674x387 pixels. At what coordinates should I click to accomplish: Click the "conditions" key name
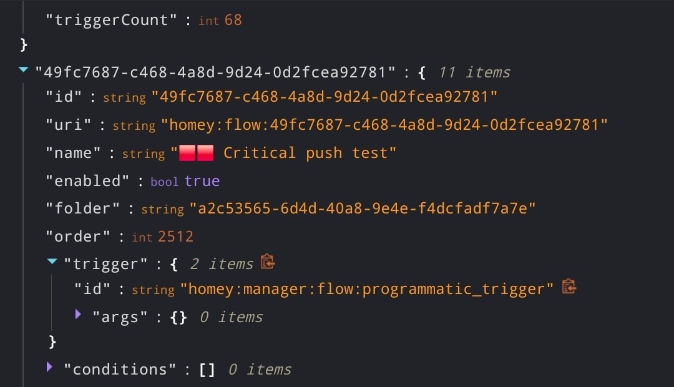(120, 370)
